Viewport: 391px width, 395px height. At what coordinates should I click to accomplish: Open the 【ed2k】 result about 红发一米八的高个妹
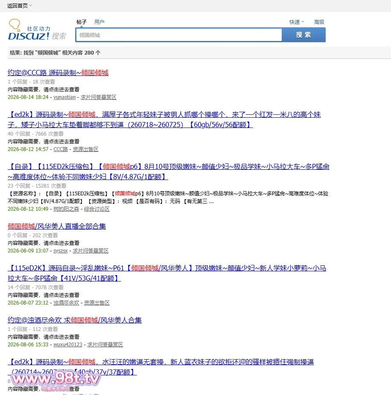(164, 120)
